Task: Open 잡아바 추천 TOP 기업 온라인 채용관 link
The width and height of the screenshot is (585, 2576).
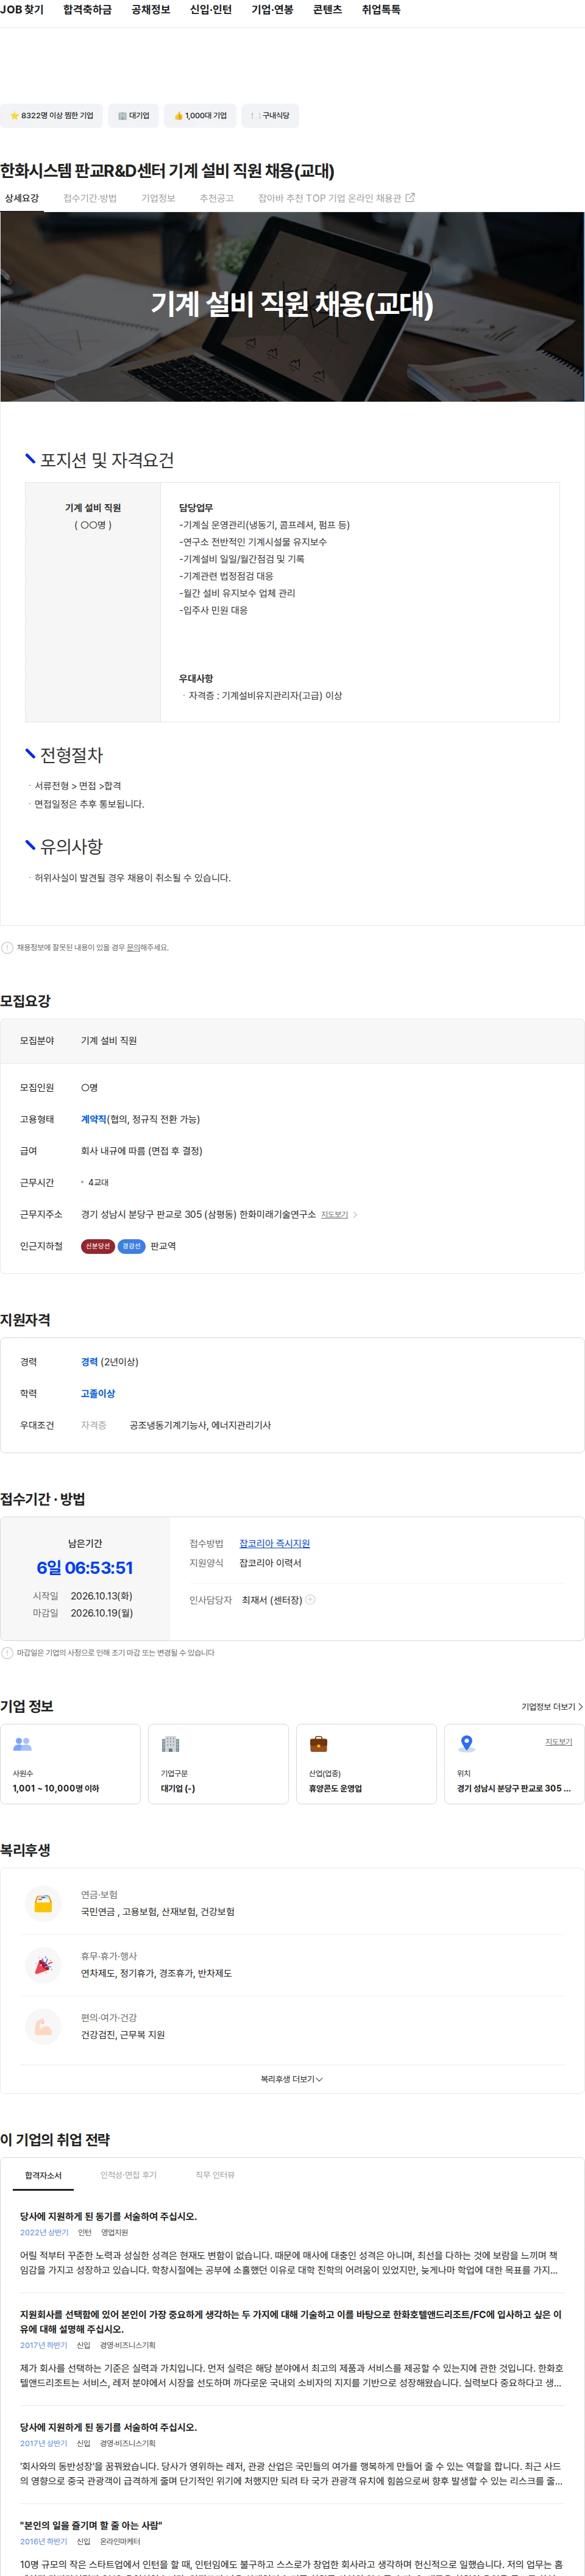Action: 336,198
